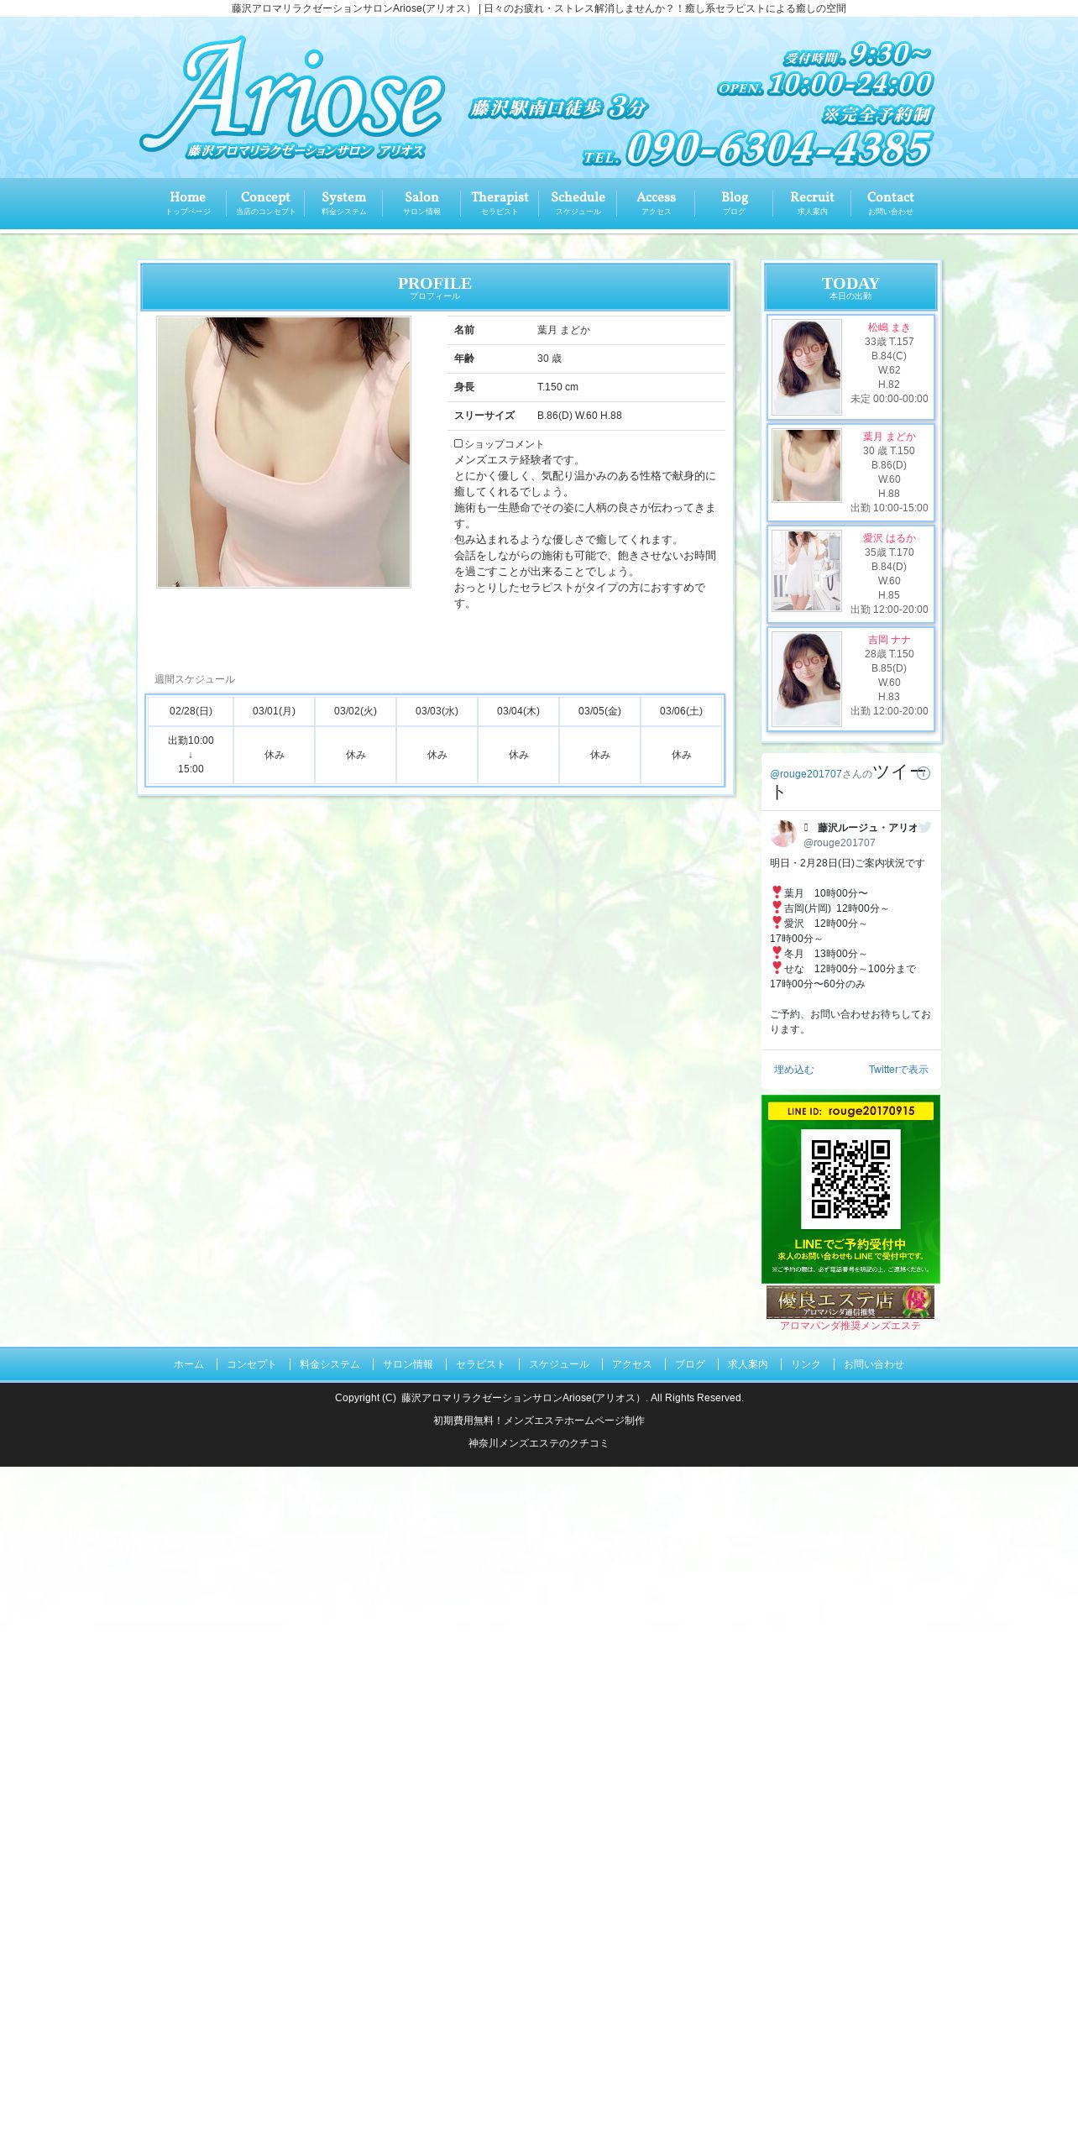Open the Contact page

pyautogui.click(x=890, y=203)
